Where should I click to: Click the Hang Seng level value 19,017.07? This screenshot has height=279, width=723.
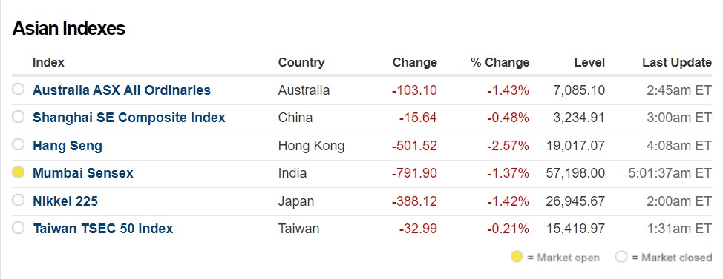[575, 147]
